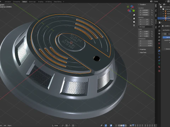Screen dimensions: 170x127
Task: Select rendered viewport shading mode
Action: click(126, 126)
